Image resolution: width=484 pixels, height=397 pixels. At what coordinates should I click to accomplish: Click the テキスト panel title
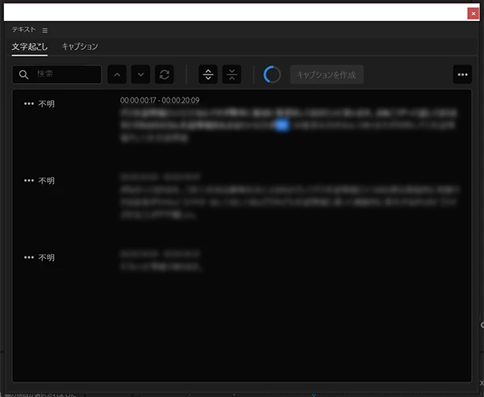click(x=23, y=30)
